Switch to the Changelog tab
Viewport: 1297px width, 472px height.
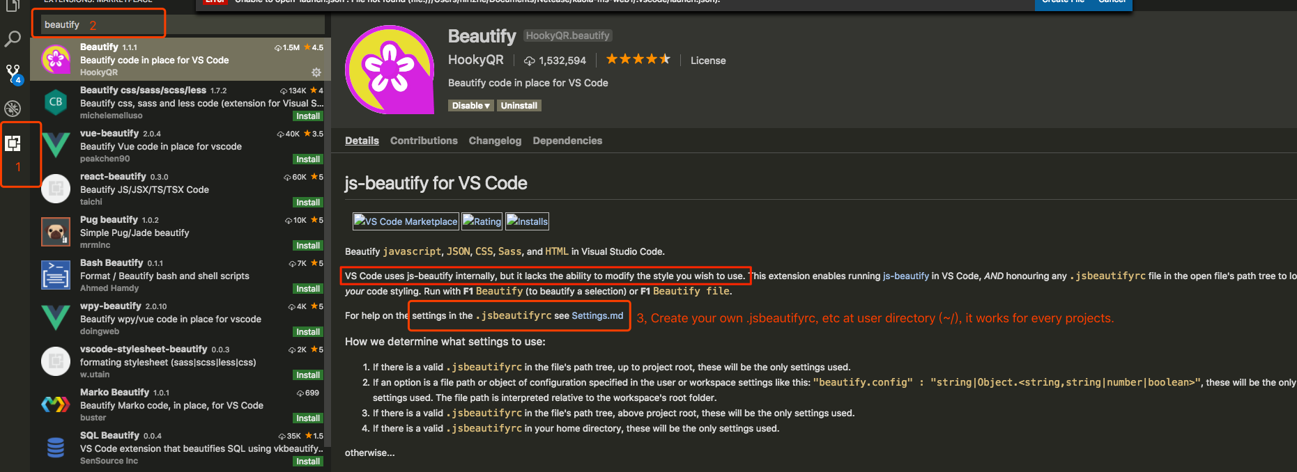point(495,141)
